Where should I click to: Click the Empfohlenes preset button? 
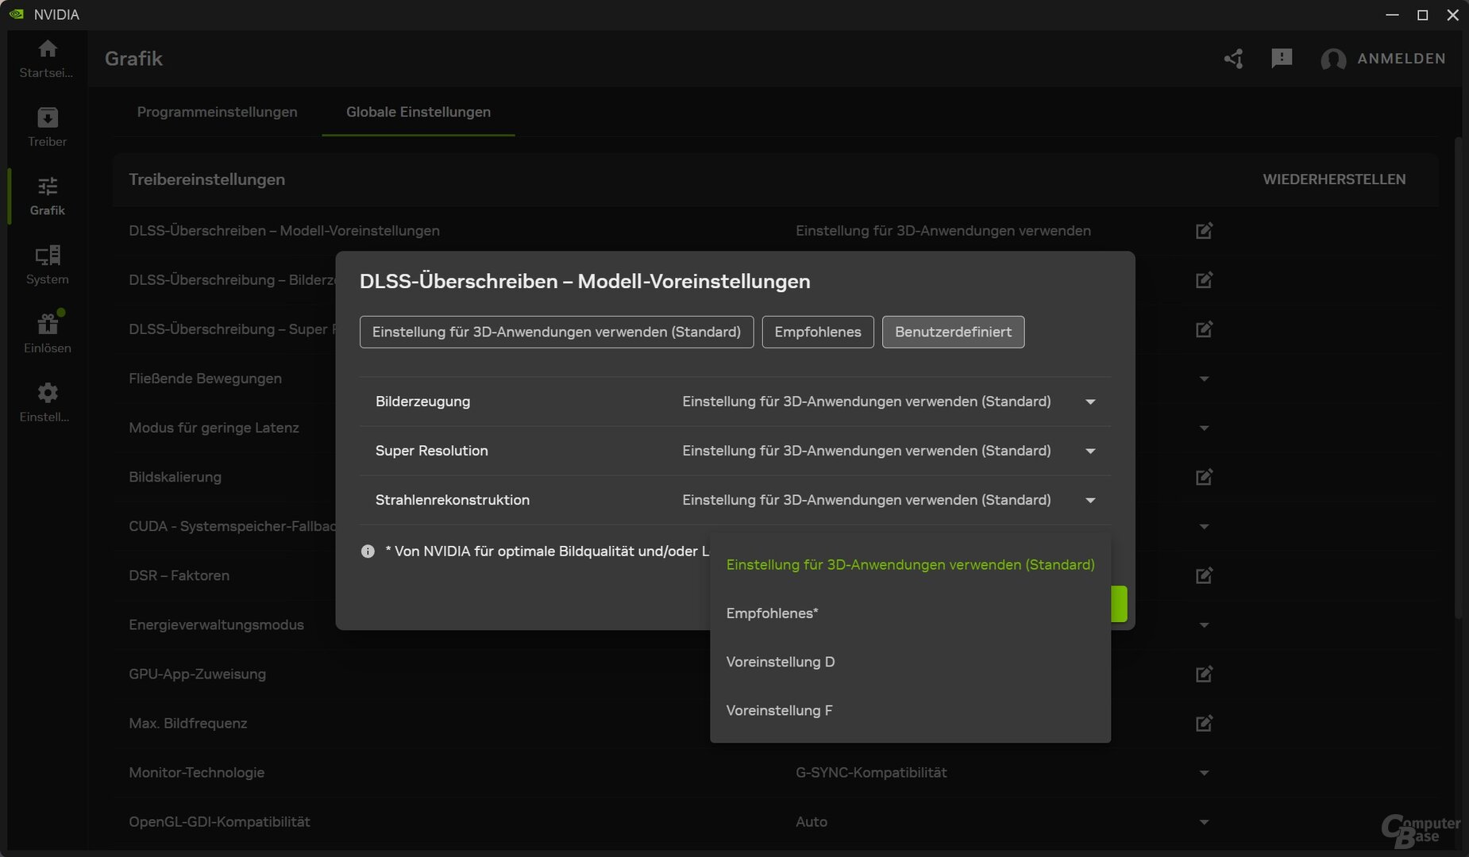tap(818, 332)
